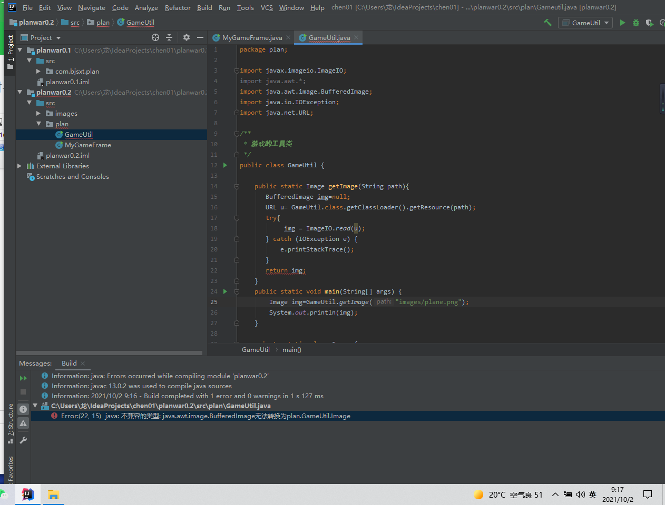Show hidden tray icons chevron

point(555,494)
